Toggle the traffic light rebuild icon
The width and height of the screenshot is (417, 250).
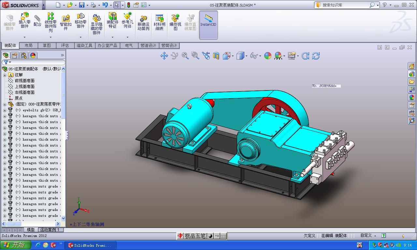[x=128, y=5]
